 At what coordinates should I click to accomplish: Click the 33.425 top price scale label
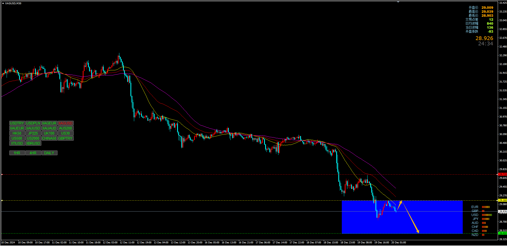[503, 3]
